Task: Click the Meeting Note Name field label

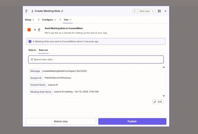Action: click(x=41, y=92)
